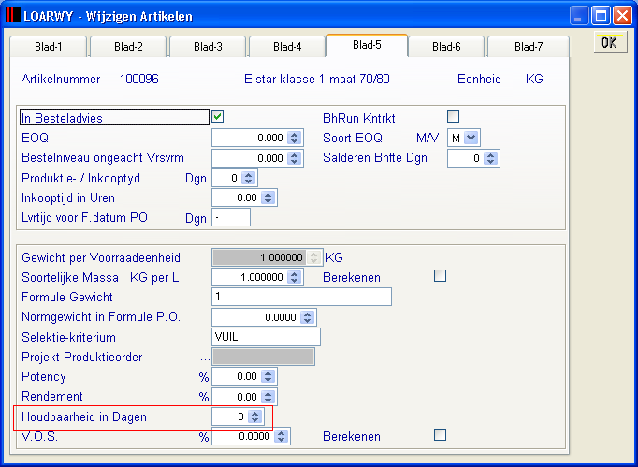Adjust Produktie- / Inkooptyd spinner
The image size is (638, 467).
tap(248, 178)
